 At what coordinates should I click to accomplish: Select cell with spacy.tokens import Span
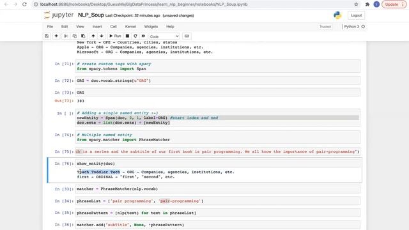pyautogui.click(x=218, y=66)
